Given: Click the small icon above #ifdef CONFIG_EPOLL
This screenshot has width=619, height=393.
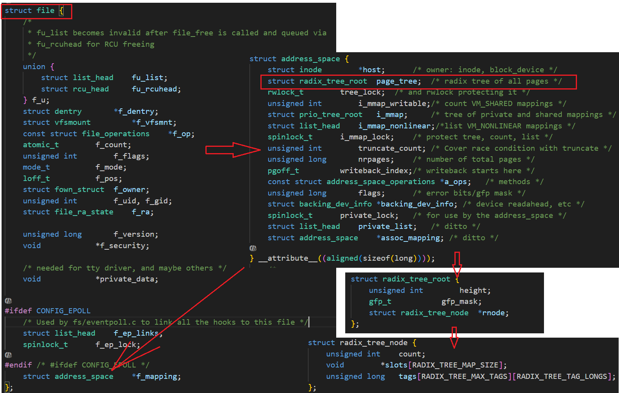Looking at the screenshot, I should pos(8,301).
